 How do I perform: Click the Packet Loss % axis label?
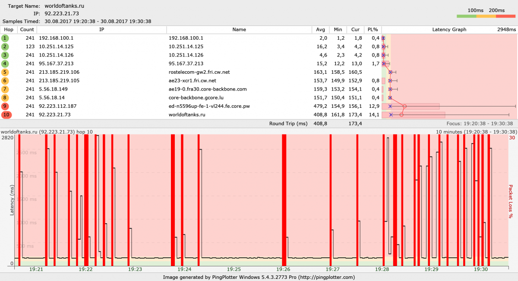coord(510,200)
